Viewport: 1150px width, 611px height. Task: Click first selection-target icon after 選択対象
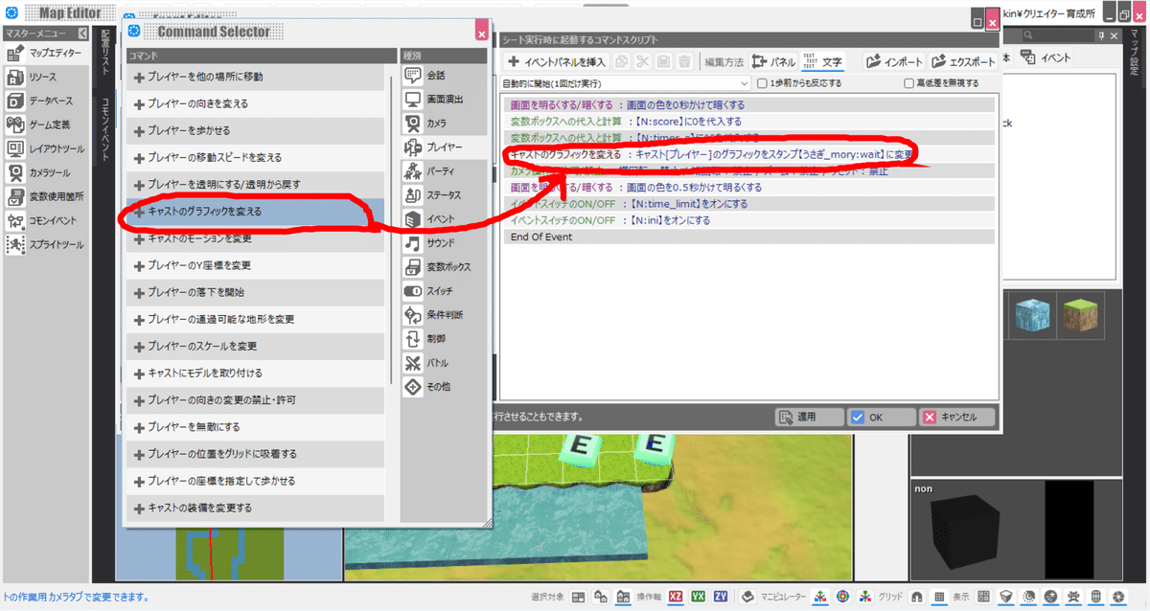(579, 596)
